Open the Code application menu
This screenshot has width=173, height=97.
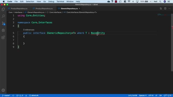click(10, 1)
